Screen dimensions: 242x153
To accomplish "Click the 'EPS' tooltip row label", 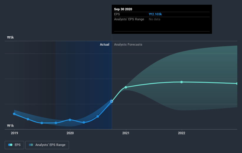I will (x=117, y=14).
